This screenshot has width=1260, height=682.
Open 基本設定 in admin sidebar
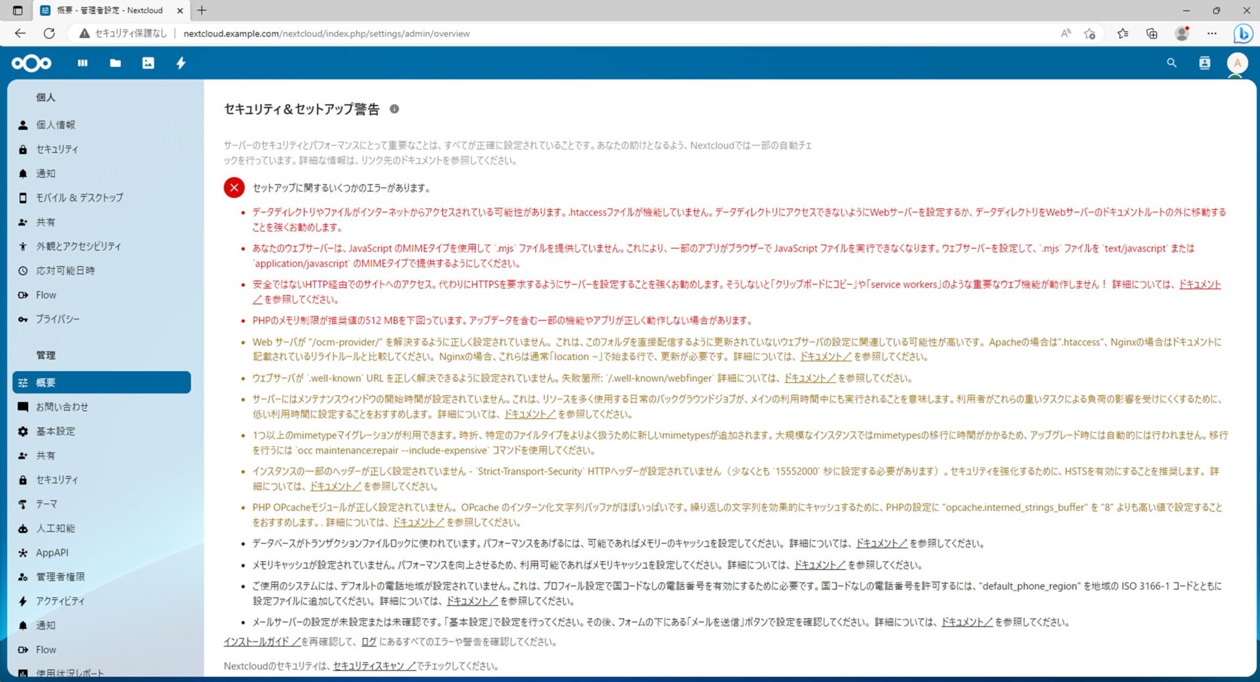(x=56, y=431)
